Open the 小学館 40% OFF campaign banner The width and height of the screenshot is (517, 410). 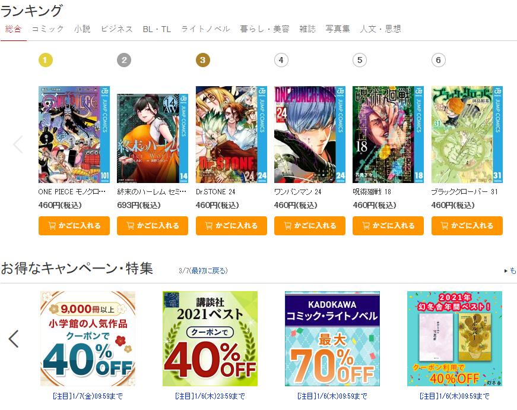[x=88, y=339]
